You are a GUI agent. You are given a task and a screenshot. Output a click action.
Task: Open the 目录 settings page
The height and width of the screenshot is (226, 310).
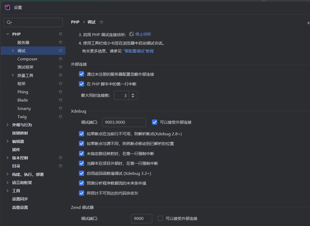click(16, 166)
